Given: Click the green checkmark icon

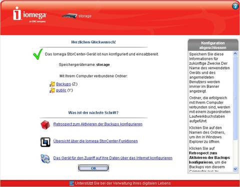Looking at the screenshot, I should [x=37, y=54].
